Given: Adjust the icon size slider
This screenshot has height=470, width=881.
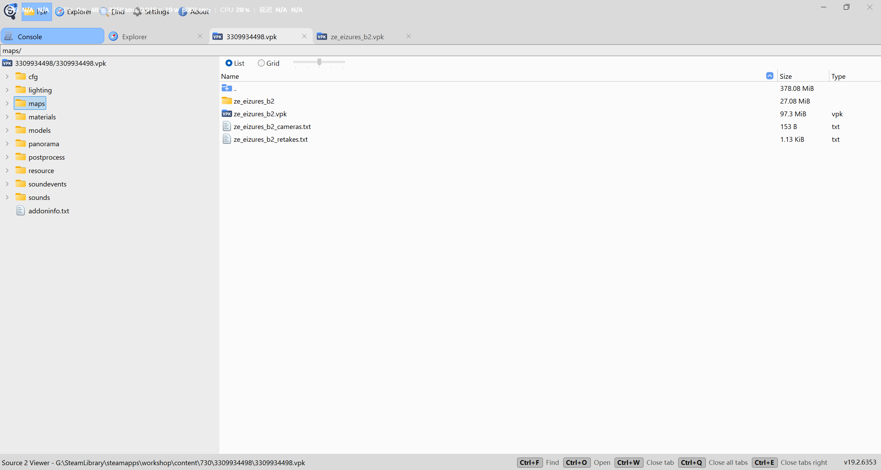Looking at the screenshot, I should pos(319,62).
